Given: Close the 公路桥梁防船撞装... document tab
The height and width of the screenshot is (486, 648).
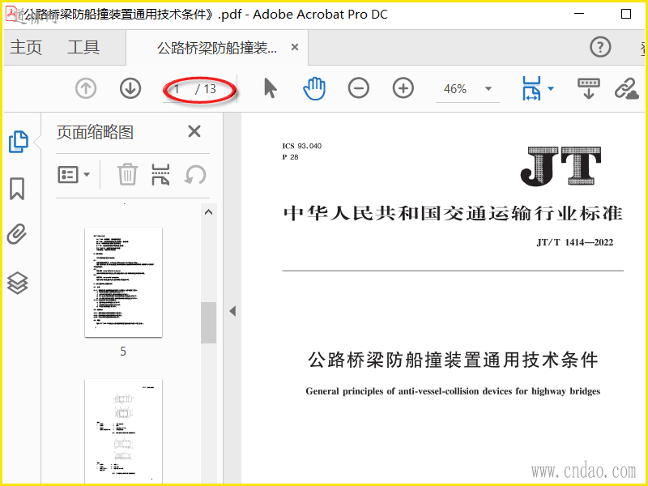Looking at the screenshot, I should (x=295, y=48).
